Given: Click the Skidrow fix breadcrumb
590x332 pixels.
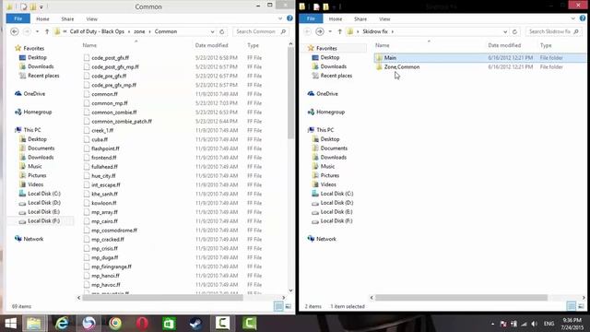Looking at the screenshot, I should tap(375, 31).
